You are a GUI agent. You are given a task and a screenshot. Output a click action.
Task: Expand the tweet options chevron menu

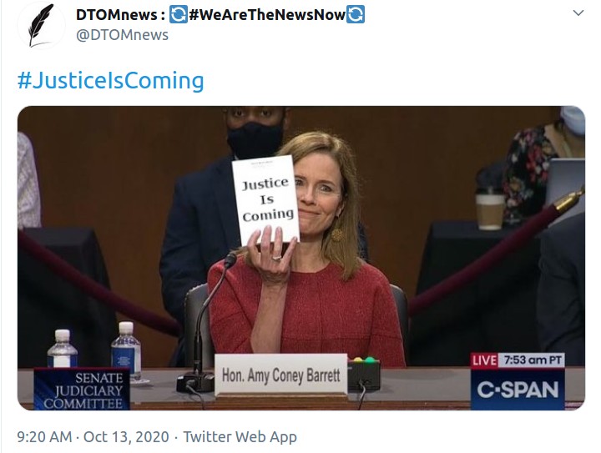pos(578,13)
